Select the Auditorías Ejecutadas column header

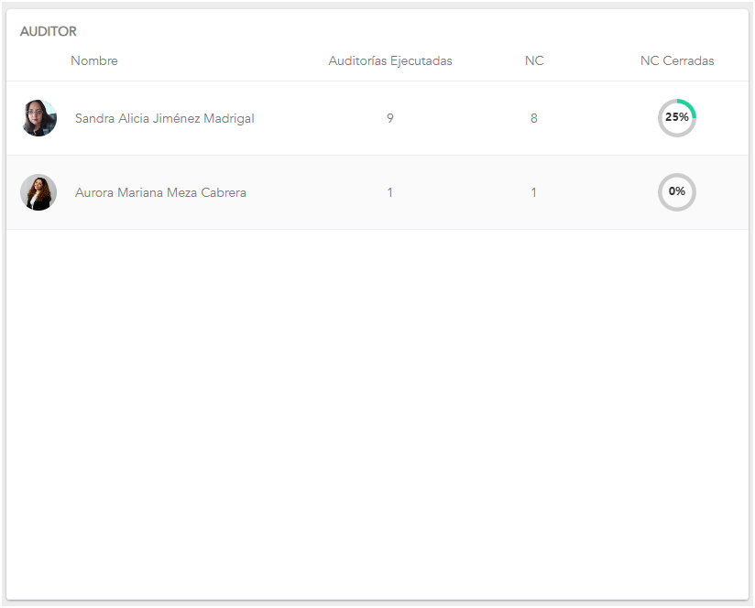(390, 61)
